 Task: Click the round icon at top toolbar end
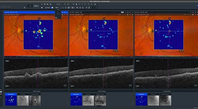[95, 4]
